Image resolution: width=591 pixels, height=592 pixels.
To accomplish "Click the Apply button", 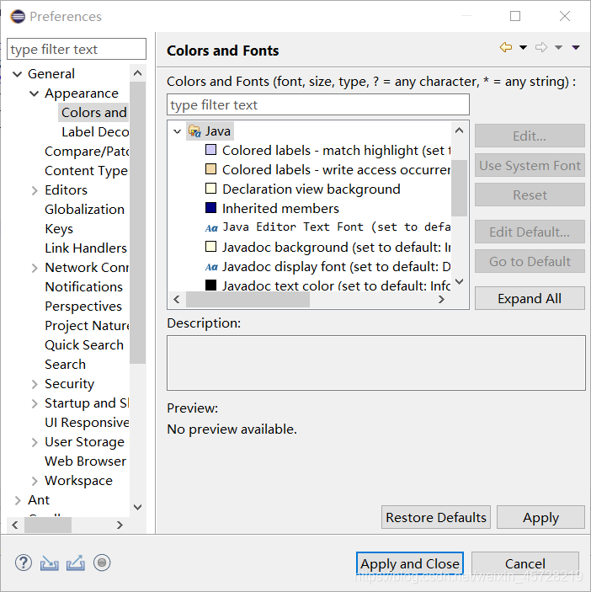I will point(540,518).
